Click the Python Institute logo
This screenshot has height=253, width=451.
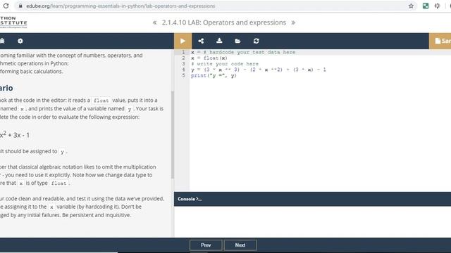(13, 22)
